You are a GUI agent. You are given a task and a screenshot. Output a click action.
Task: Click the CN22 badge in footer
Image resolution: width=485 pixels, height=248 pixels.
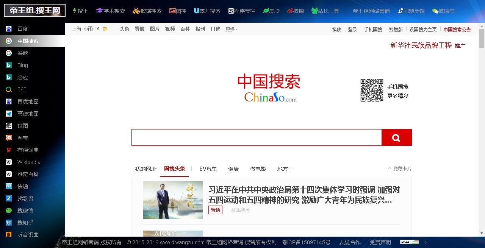[410, 242]
